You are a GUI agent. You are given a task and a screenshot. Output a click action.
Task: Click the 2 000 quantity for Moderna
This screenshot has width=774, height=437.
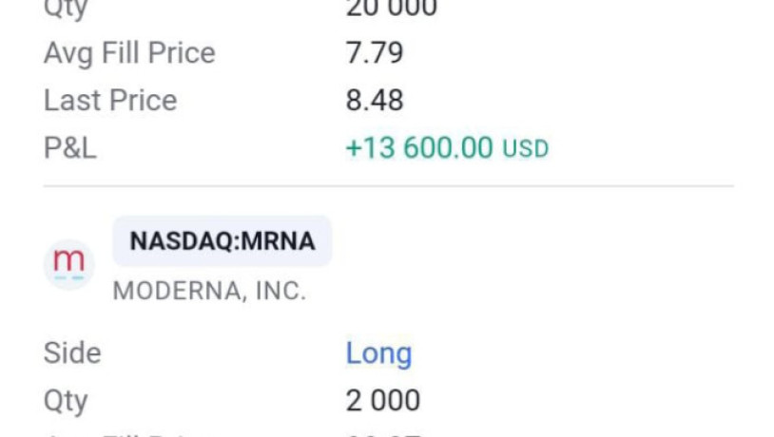(x=382, y=400)
